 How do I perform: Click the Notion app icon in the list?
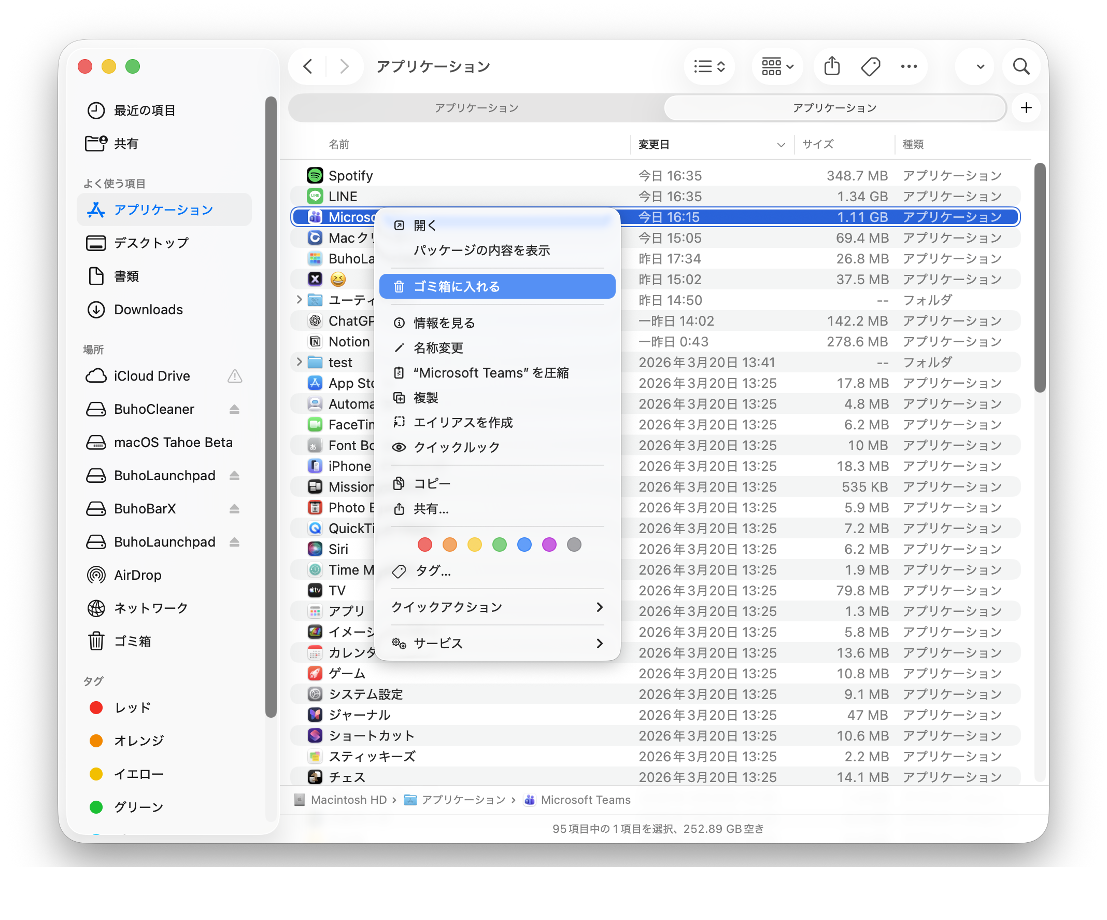click(x=315, y=341)
